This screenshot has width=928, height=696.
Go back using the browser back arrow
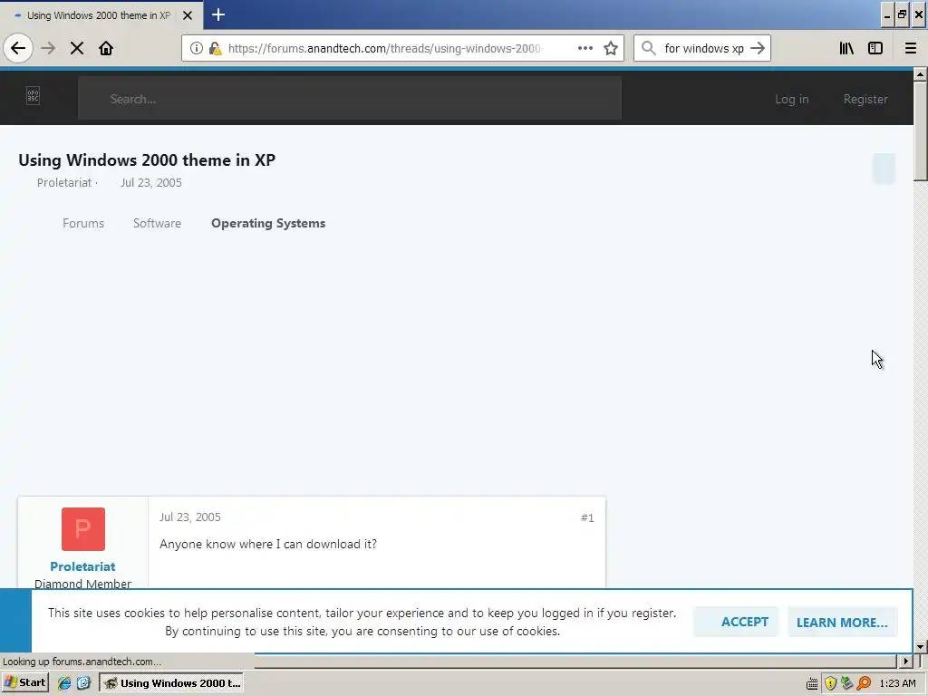pos(18,48)
